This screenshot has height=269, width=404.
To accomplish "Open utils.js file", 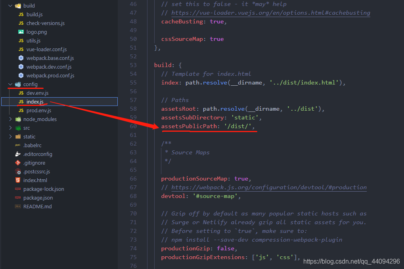I will tap(33, 41).
